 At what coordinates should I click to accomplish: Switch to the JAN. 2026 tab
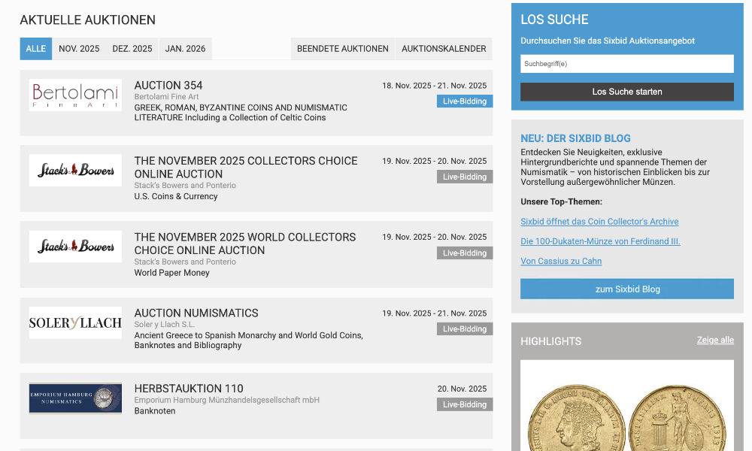coord(185,49)
